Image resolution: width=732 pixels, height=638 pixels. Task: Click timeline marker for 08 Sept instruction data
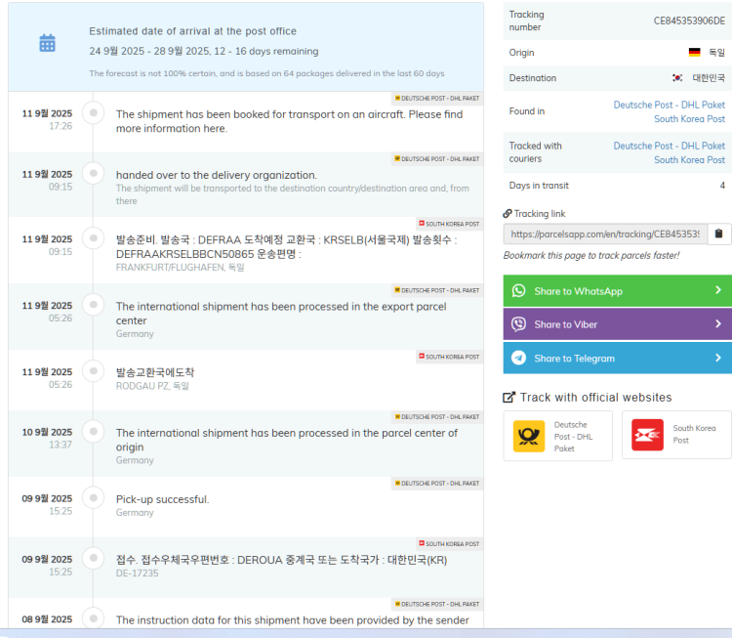point(94,618)
